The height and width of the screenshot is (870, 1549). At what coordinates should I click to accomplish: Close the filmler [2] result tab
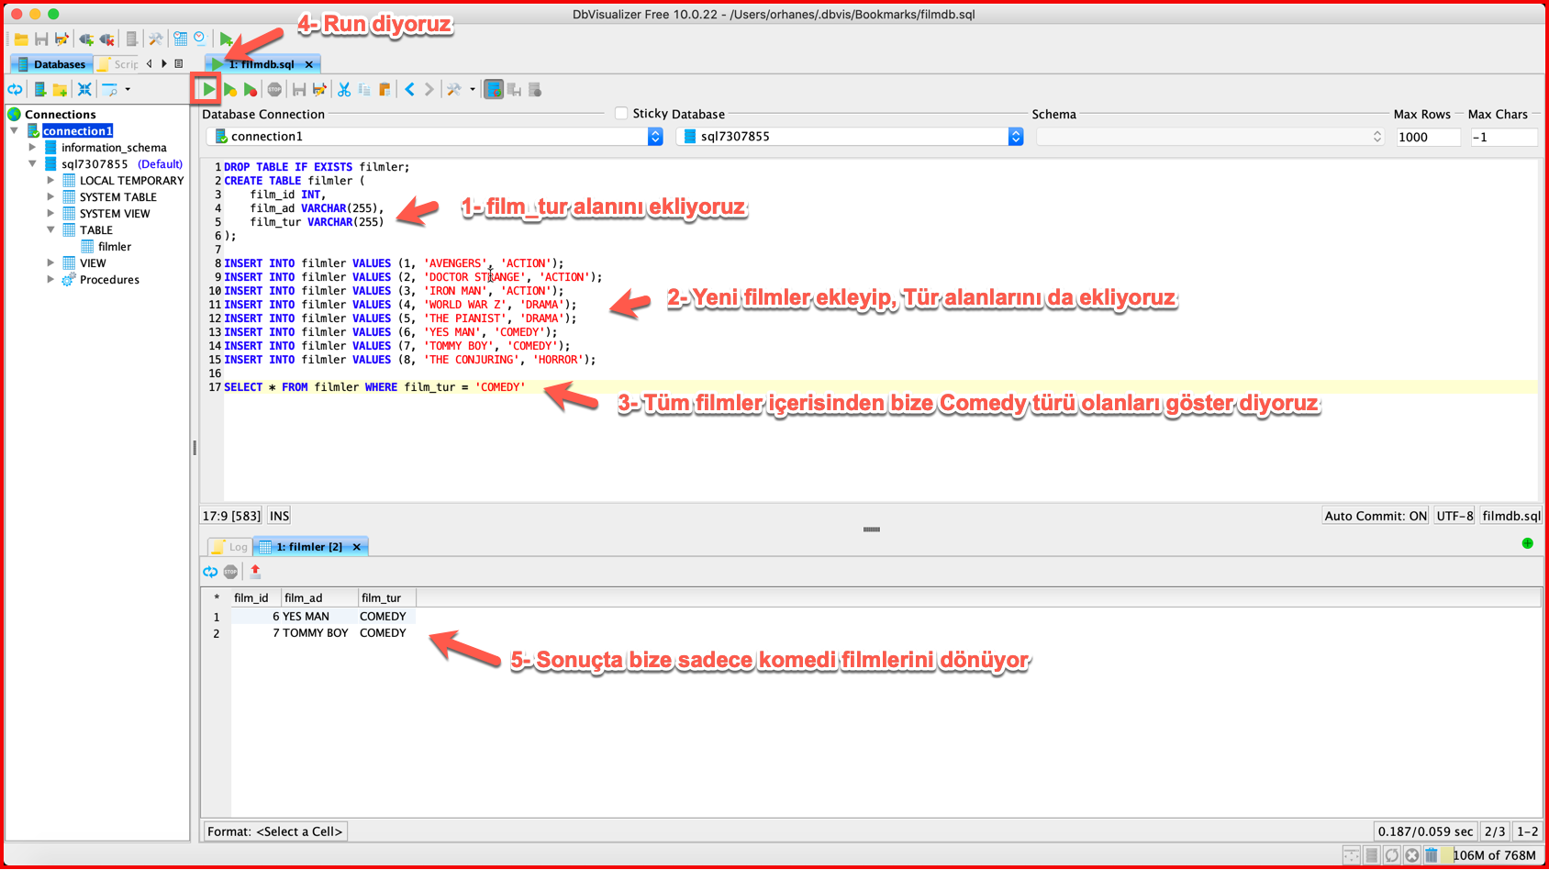[x=357, y=546]
